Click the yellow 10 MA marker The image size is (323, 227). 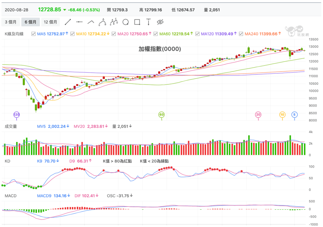[282, 114]
